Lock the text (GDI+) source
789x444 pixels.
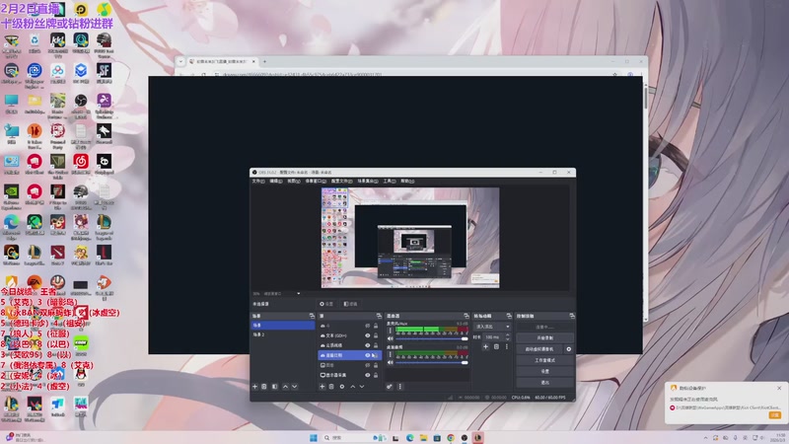[376, 335]
